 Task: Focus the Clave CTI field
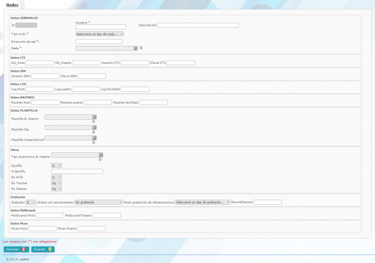tap(181, 63)
